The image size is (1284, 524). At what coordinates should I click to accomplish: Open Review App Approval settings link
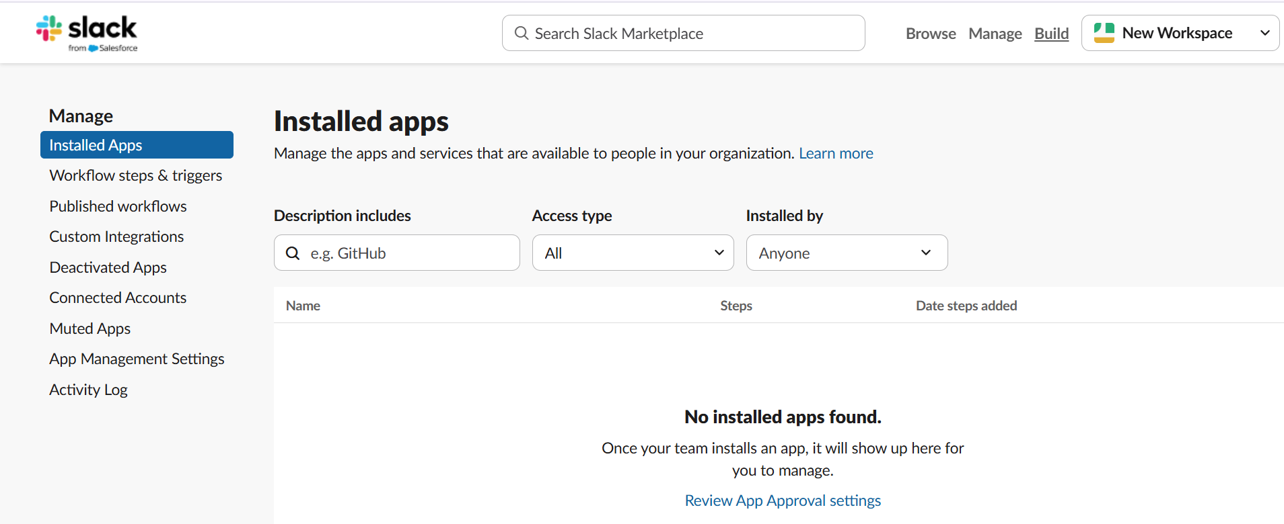click(x=783, y=500)
